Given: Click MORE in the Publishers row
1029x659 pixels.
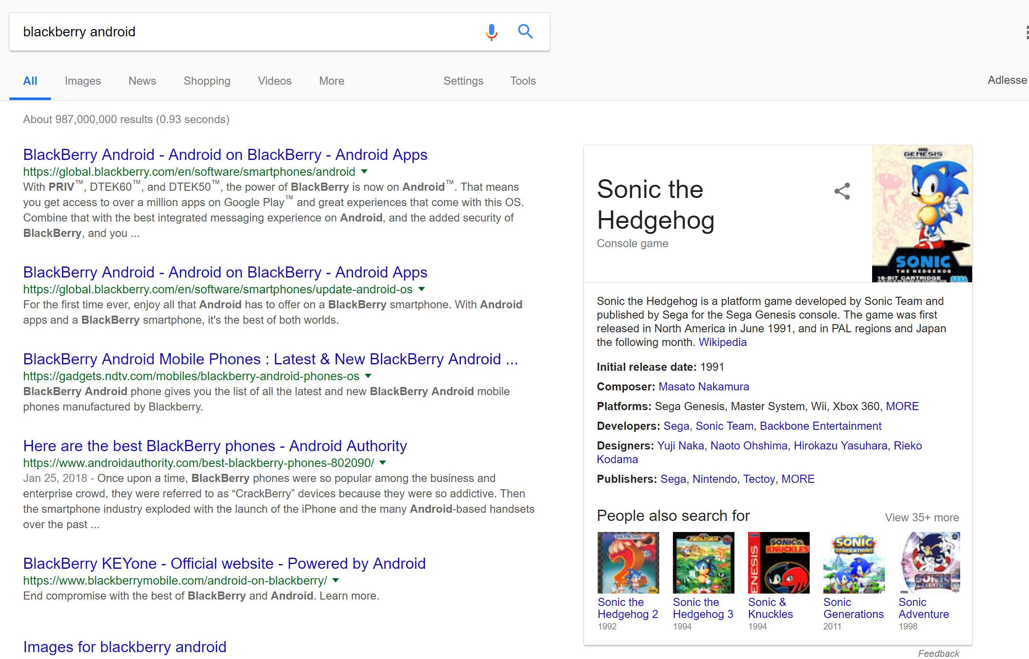Looking at the screenshot, I should (x=798, y=479).
